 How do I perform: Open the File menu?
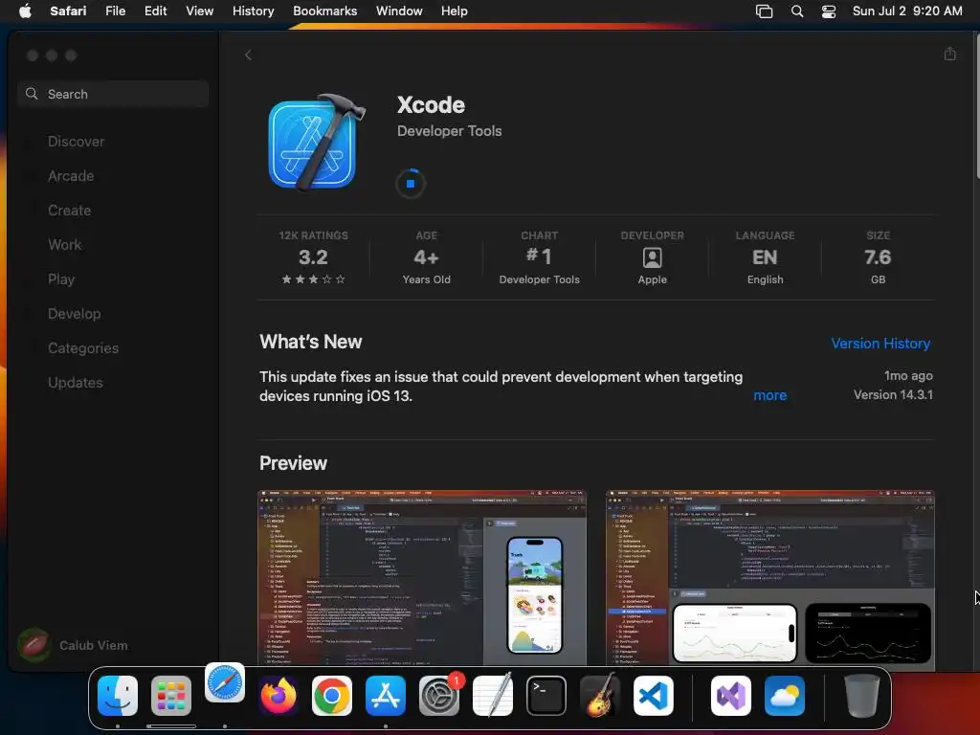pos(115,11)
